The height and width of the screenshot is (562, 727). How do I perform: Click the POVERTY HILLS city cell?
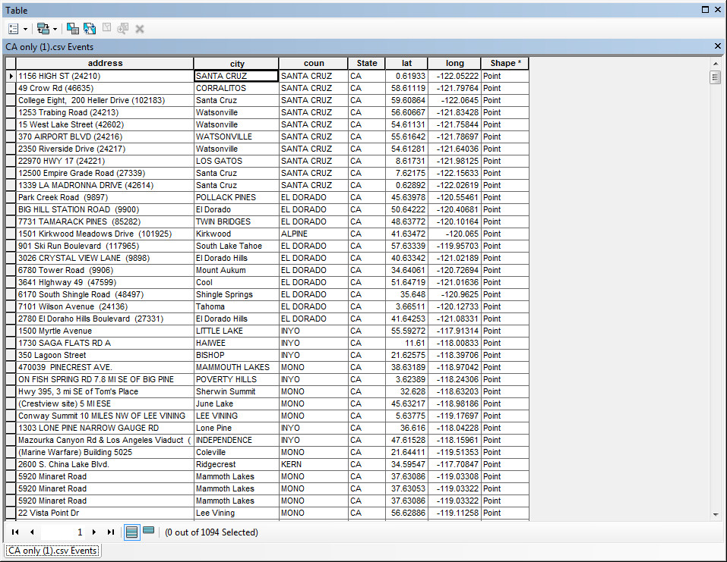click(236, 379)
